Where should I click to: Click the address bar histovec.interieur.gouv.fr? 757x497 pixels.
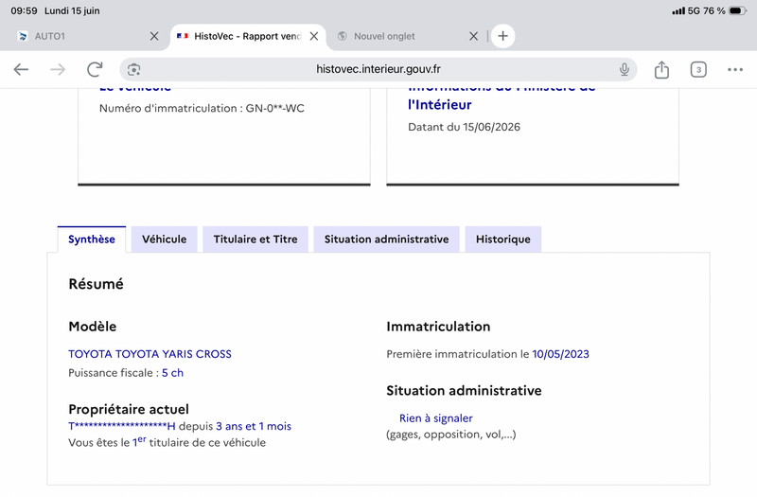pyautogui.click(x=378, y=69)
